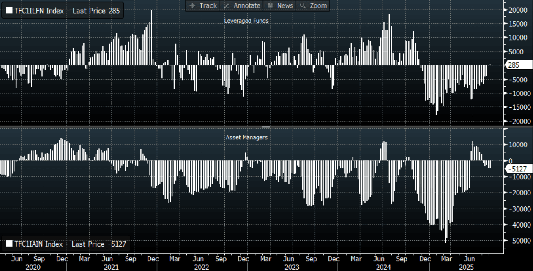This screenshot has width=533, height=271.
Task: Toggle the TFC1IAIN series white legend box
Action: (9, 244)
